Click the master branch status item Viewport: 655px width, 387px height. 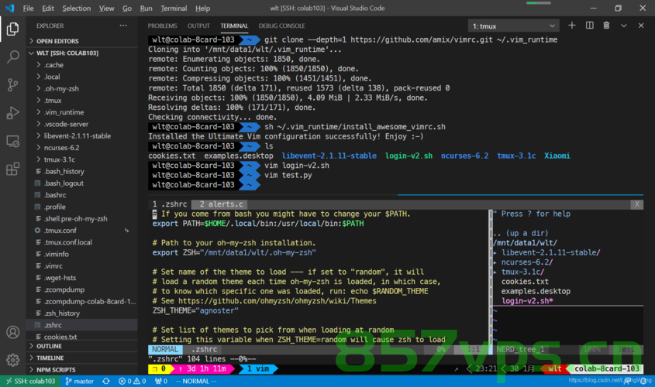coord(79,381)
